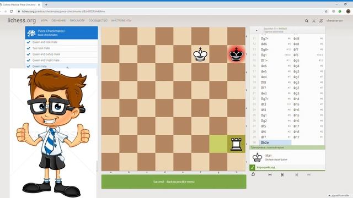Viewport: 353px width, 198px height.
Task: Click lichess.org logo link
Action: [22, 20]
